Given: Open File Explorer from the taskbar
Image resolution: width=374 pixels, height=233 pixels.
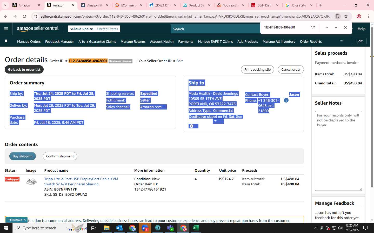Looking at the screenshot, I should click(107, 228).
